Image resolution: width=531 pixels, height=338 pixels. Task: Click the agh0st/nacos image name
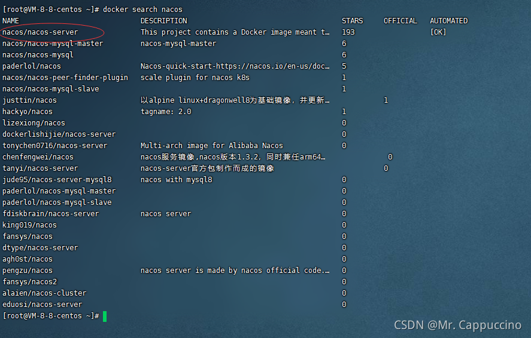pyautogui.click(x=28, y=259)
